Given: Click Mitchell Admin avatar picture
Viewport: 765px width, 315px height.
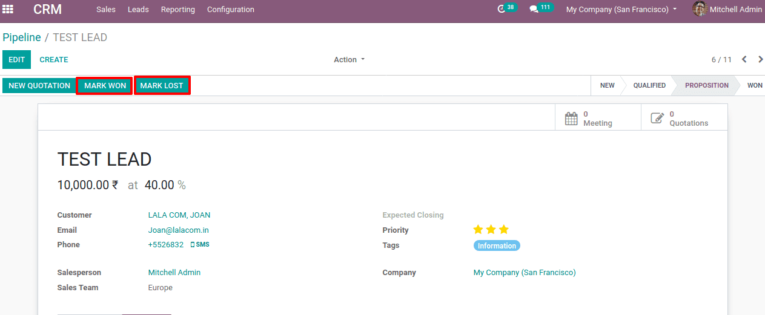Looking at the screenshot, I should pyautogui.click(x=700, y=9).
